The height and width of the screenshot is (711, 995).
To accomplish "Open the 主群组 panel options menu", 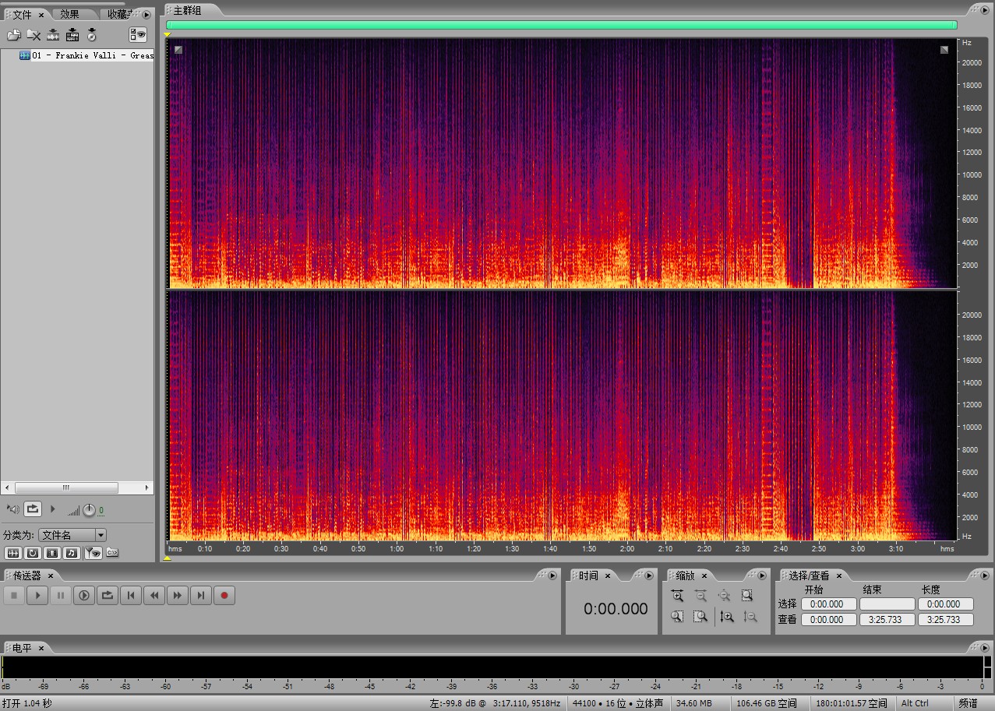I will 983,9.
